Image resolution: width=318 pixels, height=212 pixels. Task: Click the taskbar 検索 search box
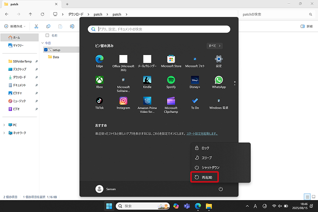[x=142, y=206]
